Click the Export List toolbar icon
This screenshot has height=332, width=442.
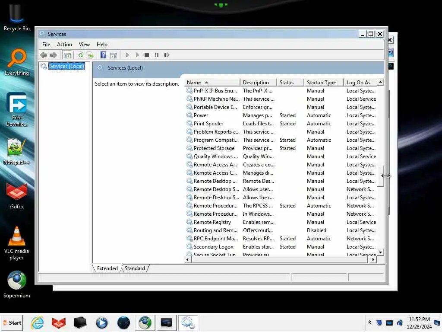point(90,55)
